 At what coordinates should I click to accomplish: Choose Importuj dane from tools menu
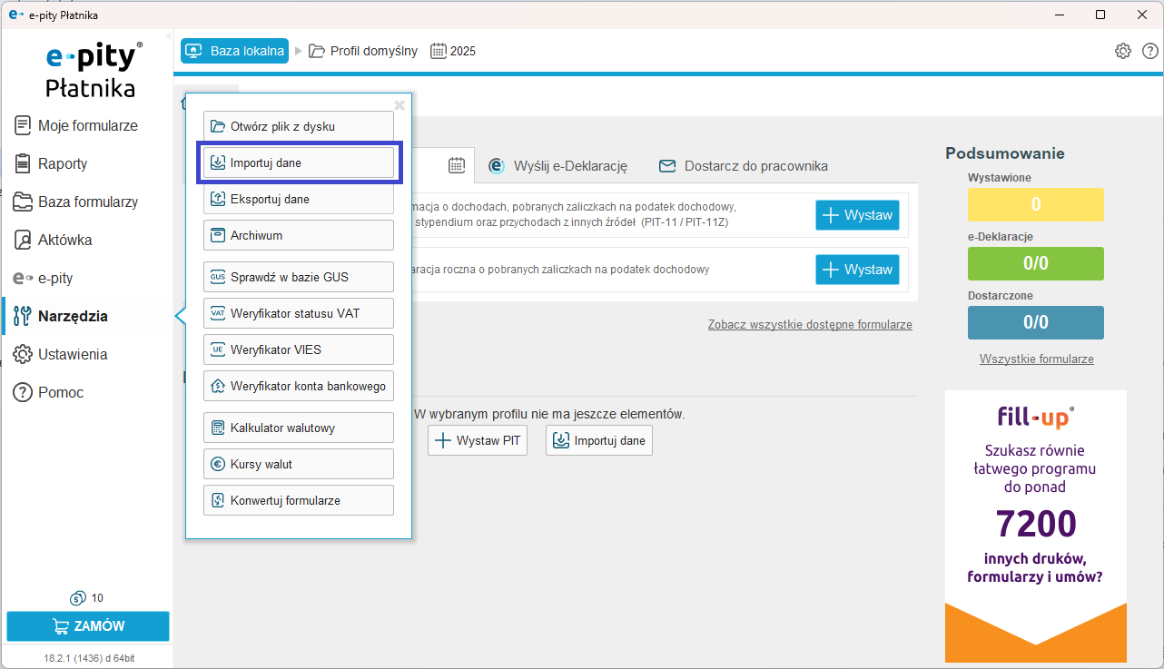pos(298,162)
